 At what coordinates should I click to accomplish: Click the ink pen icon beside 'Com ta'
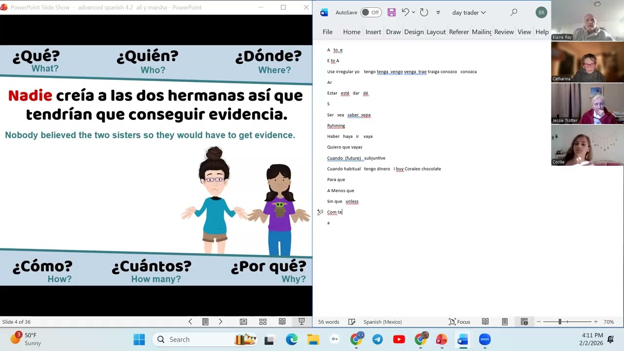click(x=320, y=212)
